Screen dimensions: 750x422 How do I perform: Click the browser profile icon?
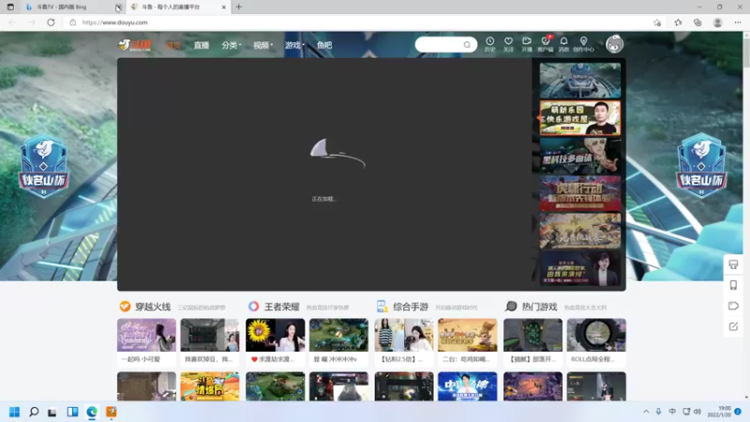717,23
